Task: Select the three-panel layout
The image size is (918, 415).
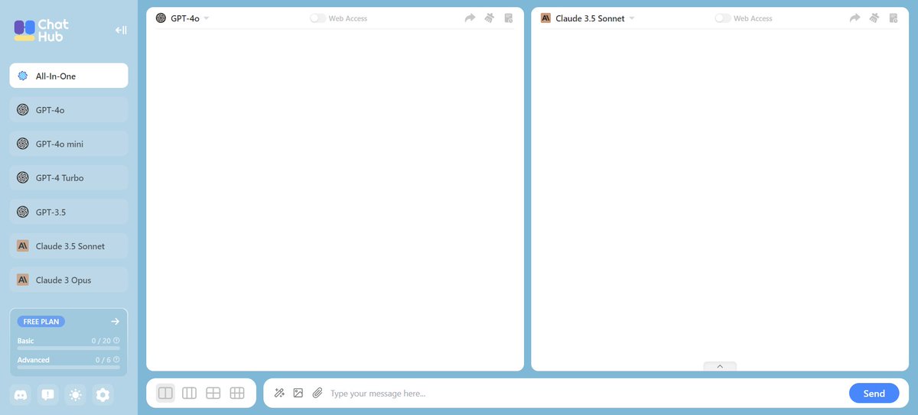Action: point(189,393)
